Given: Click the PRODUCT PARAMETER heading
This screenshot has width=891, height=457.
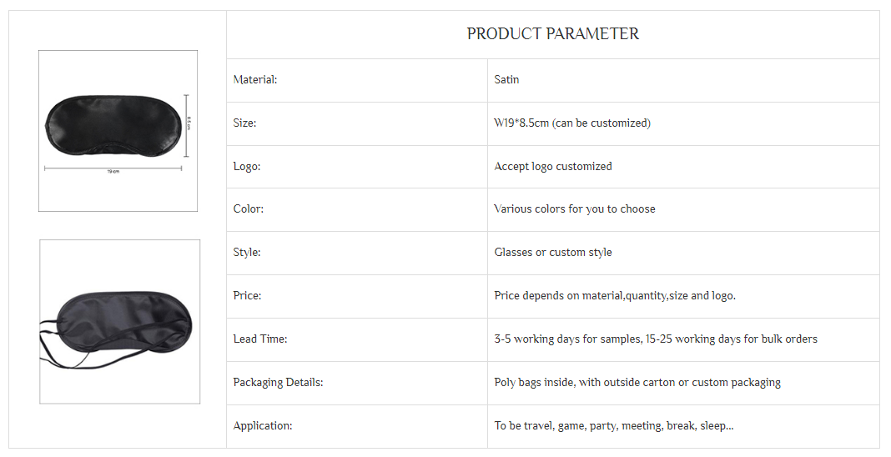Looking at the screenshot, I should tap(552, 34).
